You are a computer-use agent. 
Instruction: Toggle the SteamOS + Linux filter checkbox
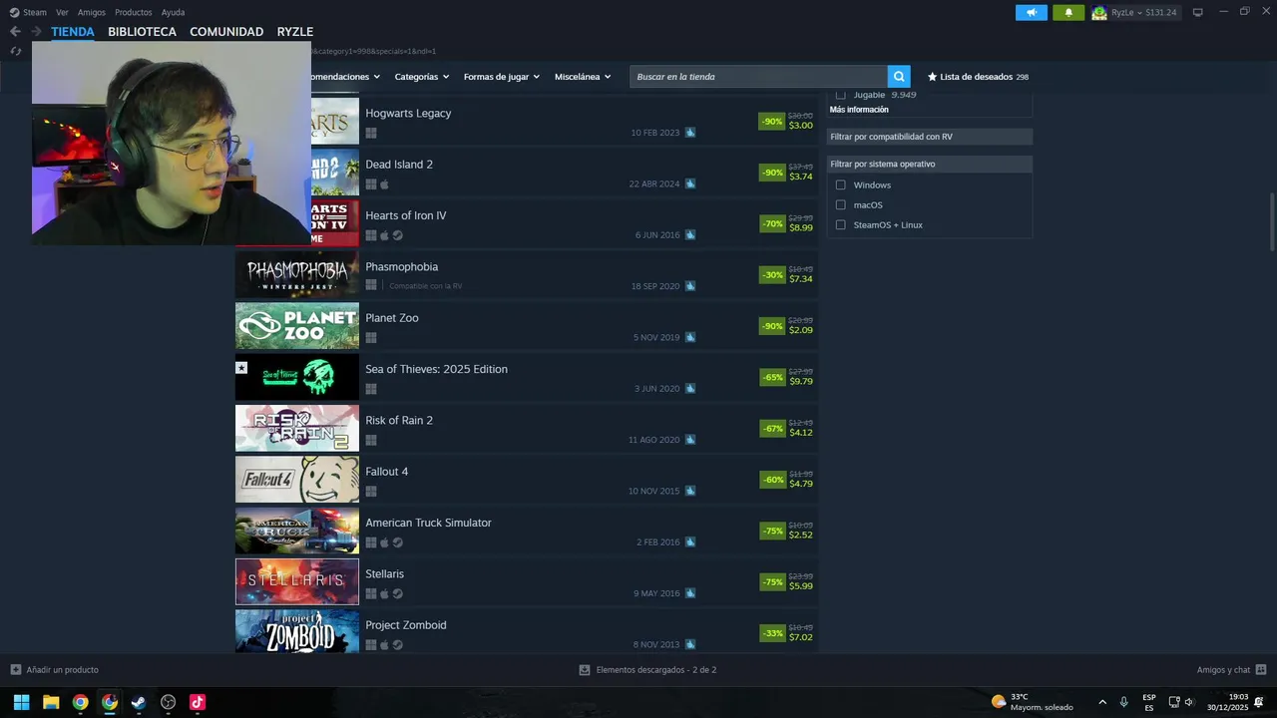coord(840,225)
